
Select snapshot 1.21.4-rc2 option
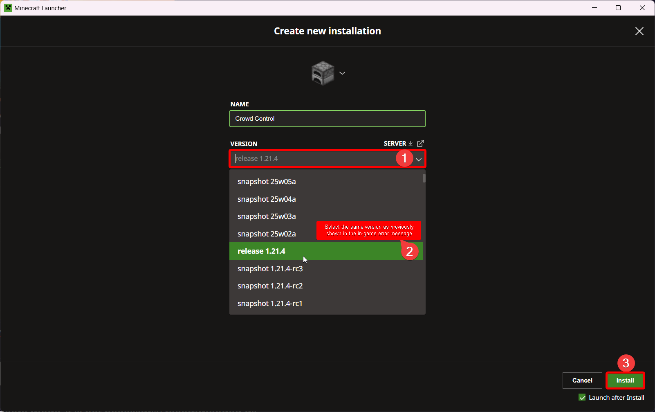270,286
